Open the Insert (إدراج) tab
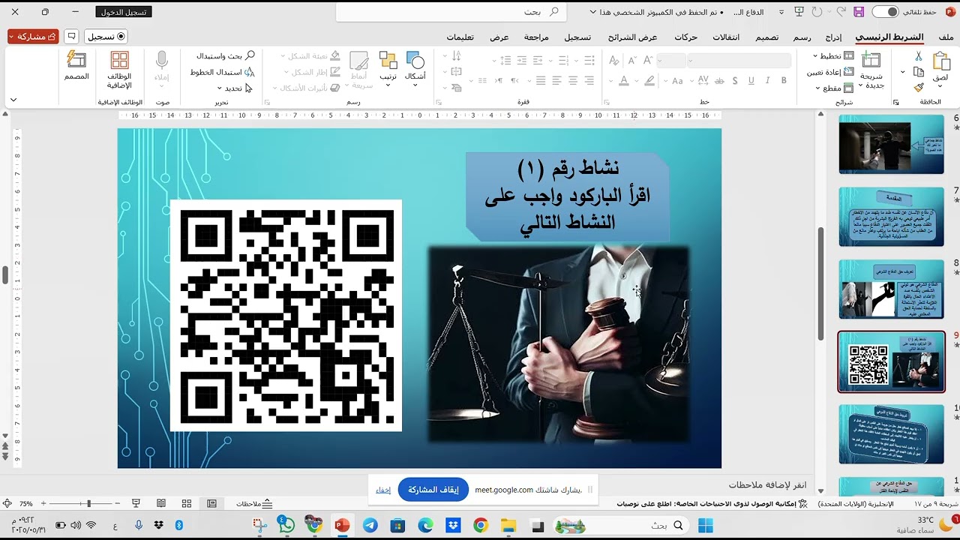The image size is (960, 540). click(x=833, y=37)
